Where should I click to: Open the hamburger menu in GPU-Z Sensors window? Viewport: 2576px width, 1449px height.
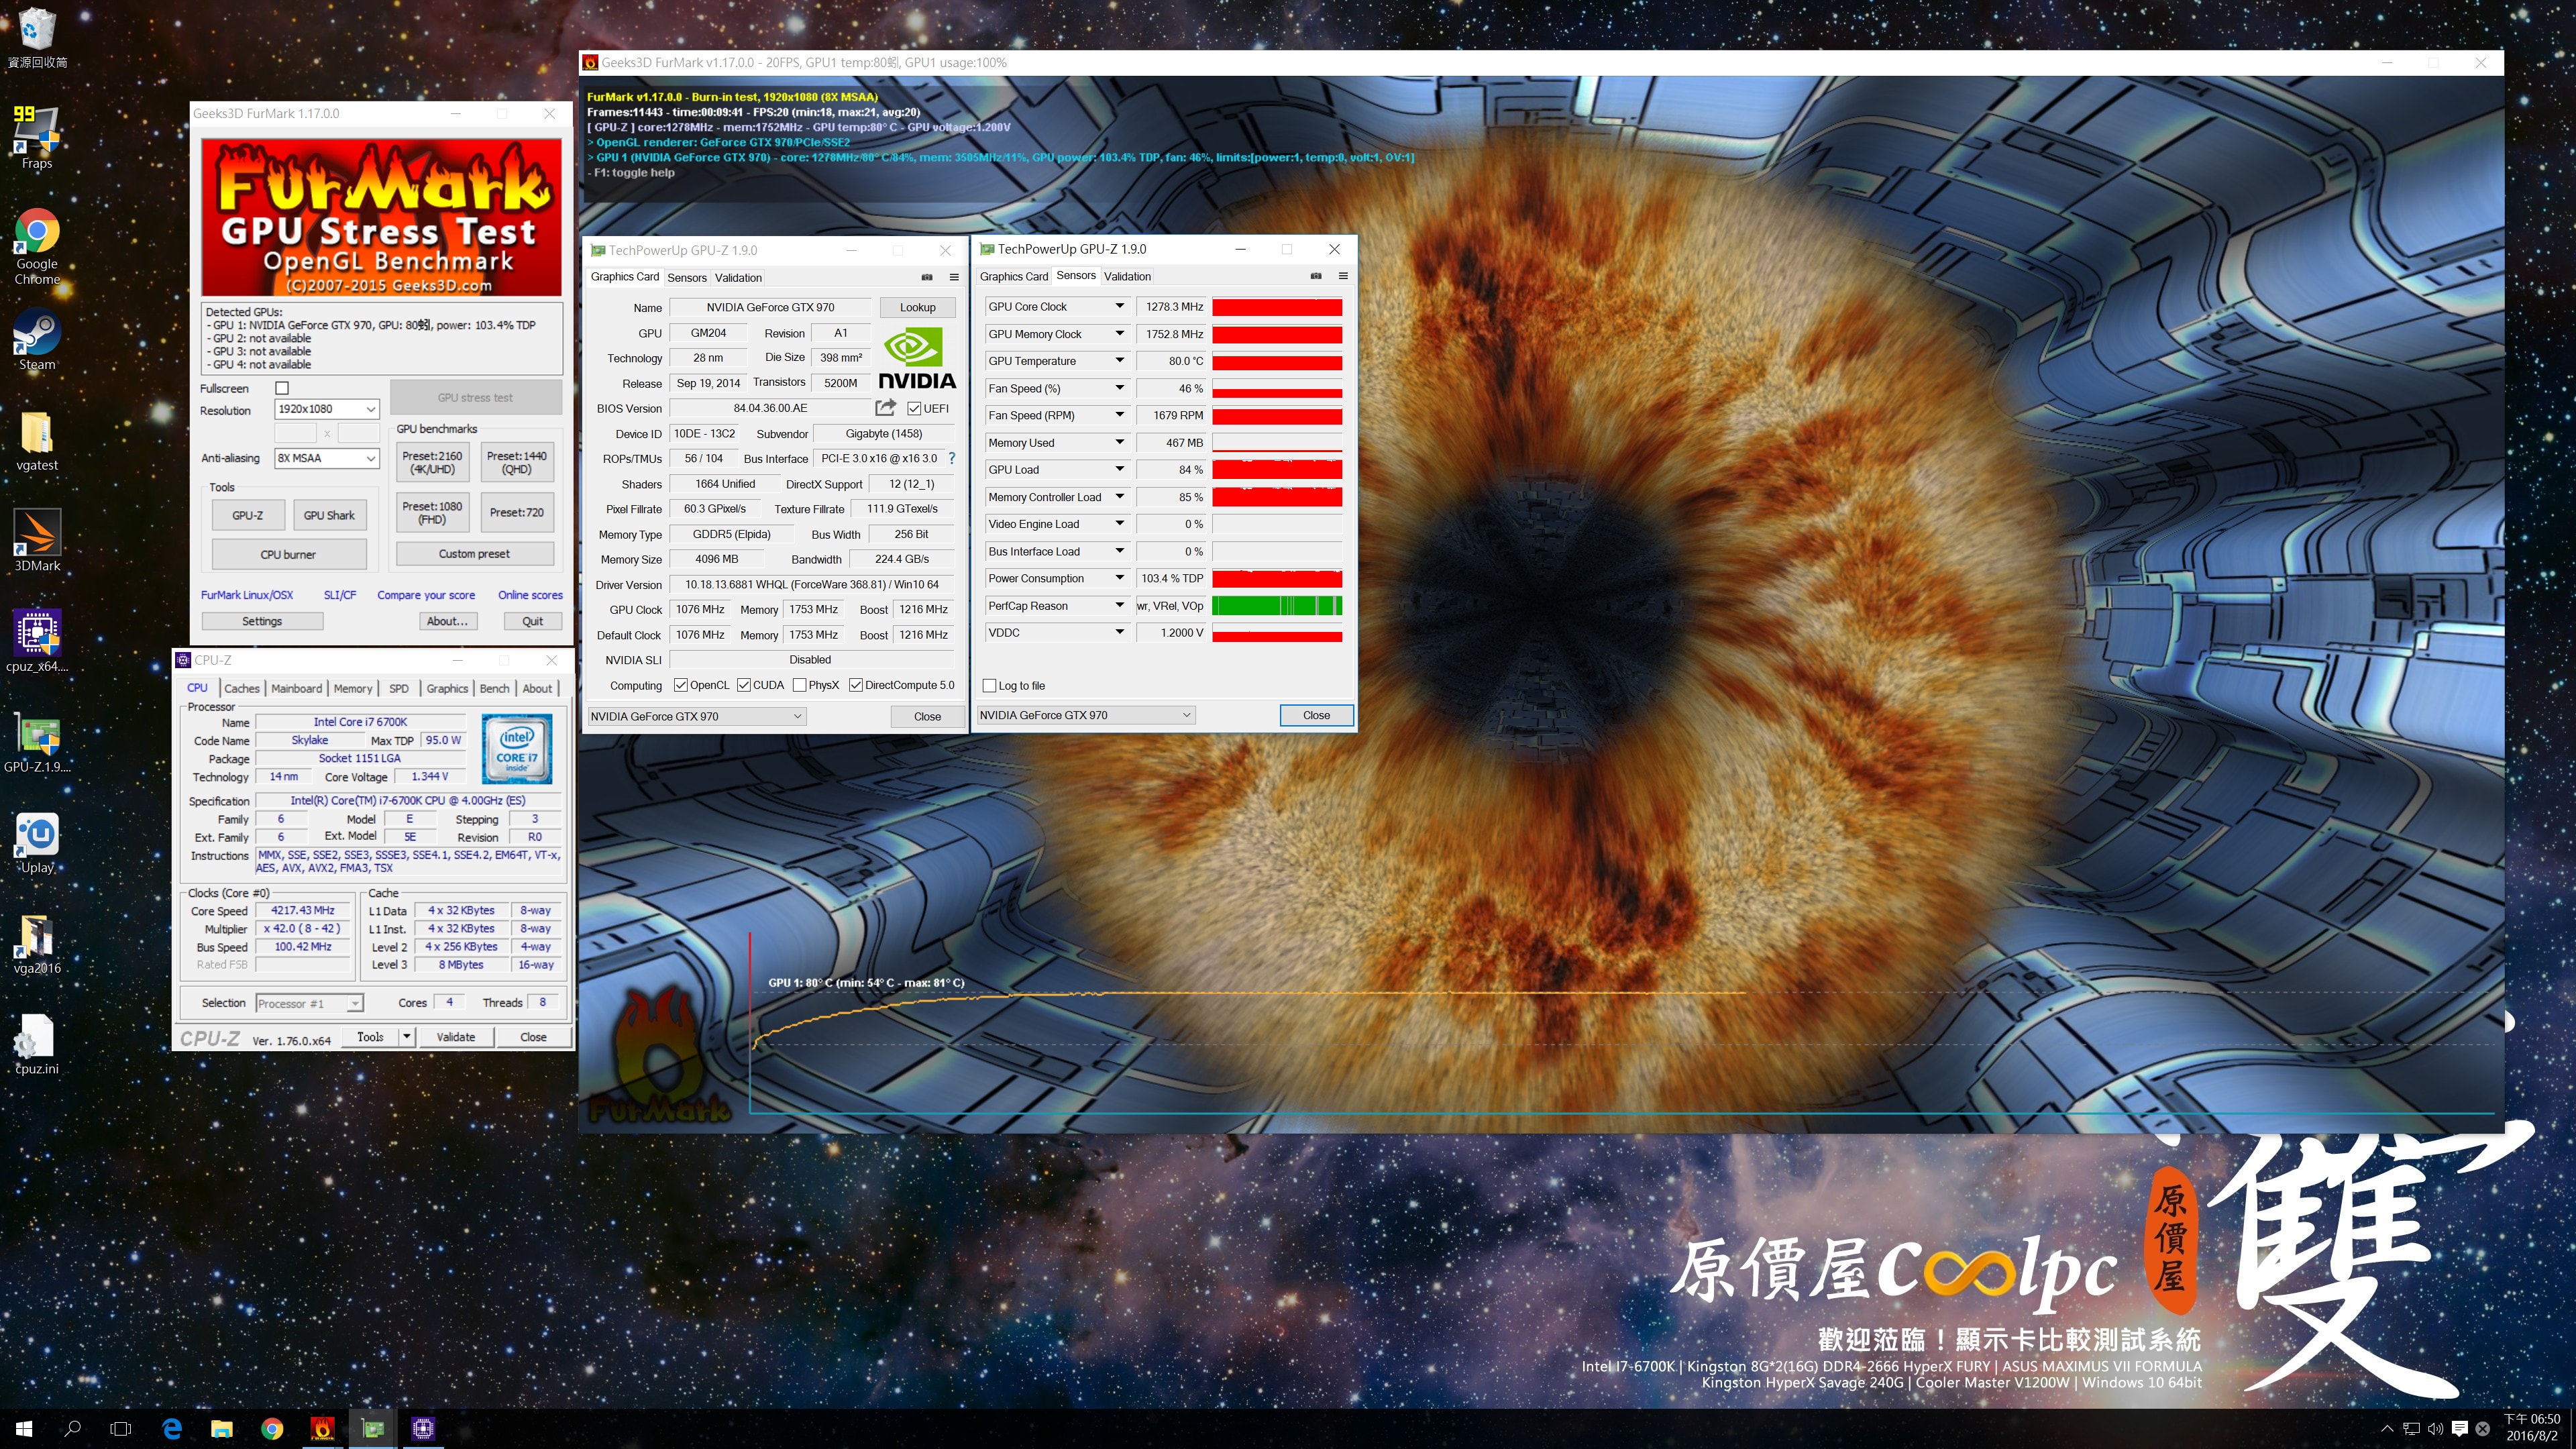[x=1343, y=276]
